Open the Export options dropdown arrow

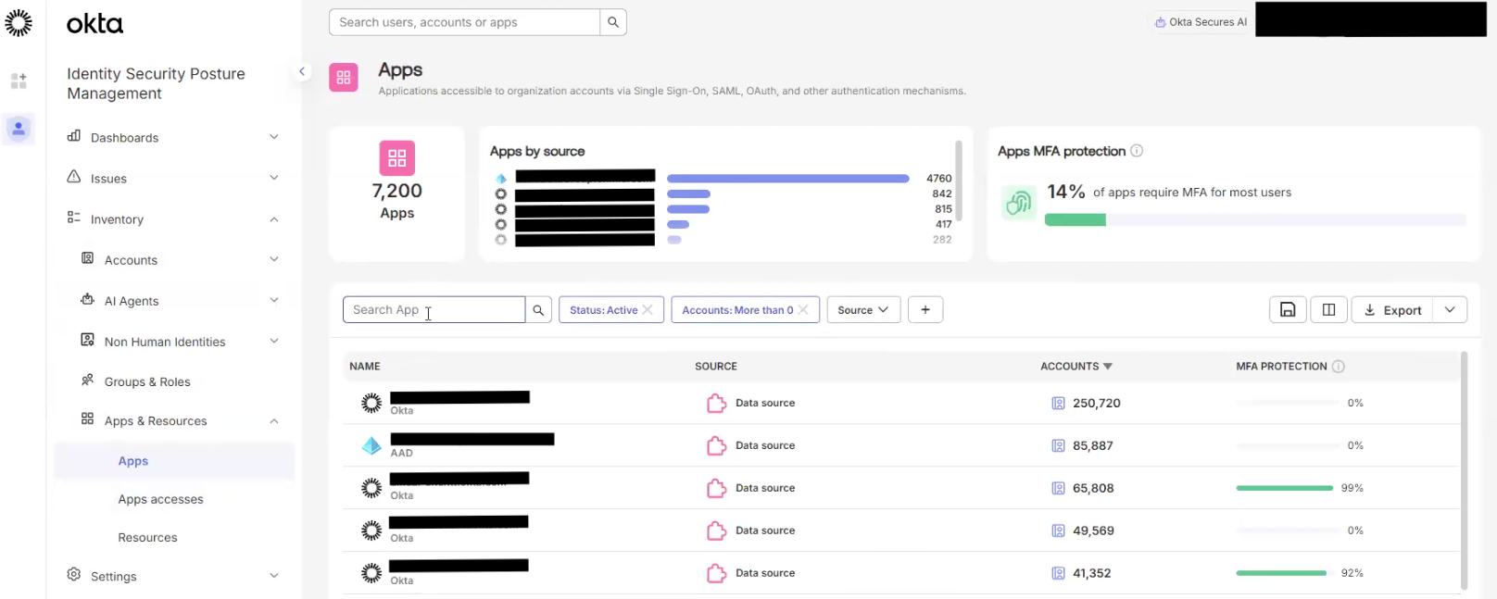click(x=1450, y=310)
